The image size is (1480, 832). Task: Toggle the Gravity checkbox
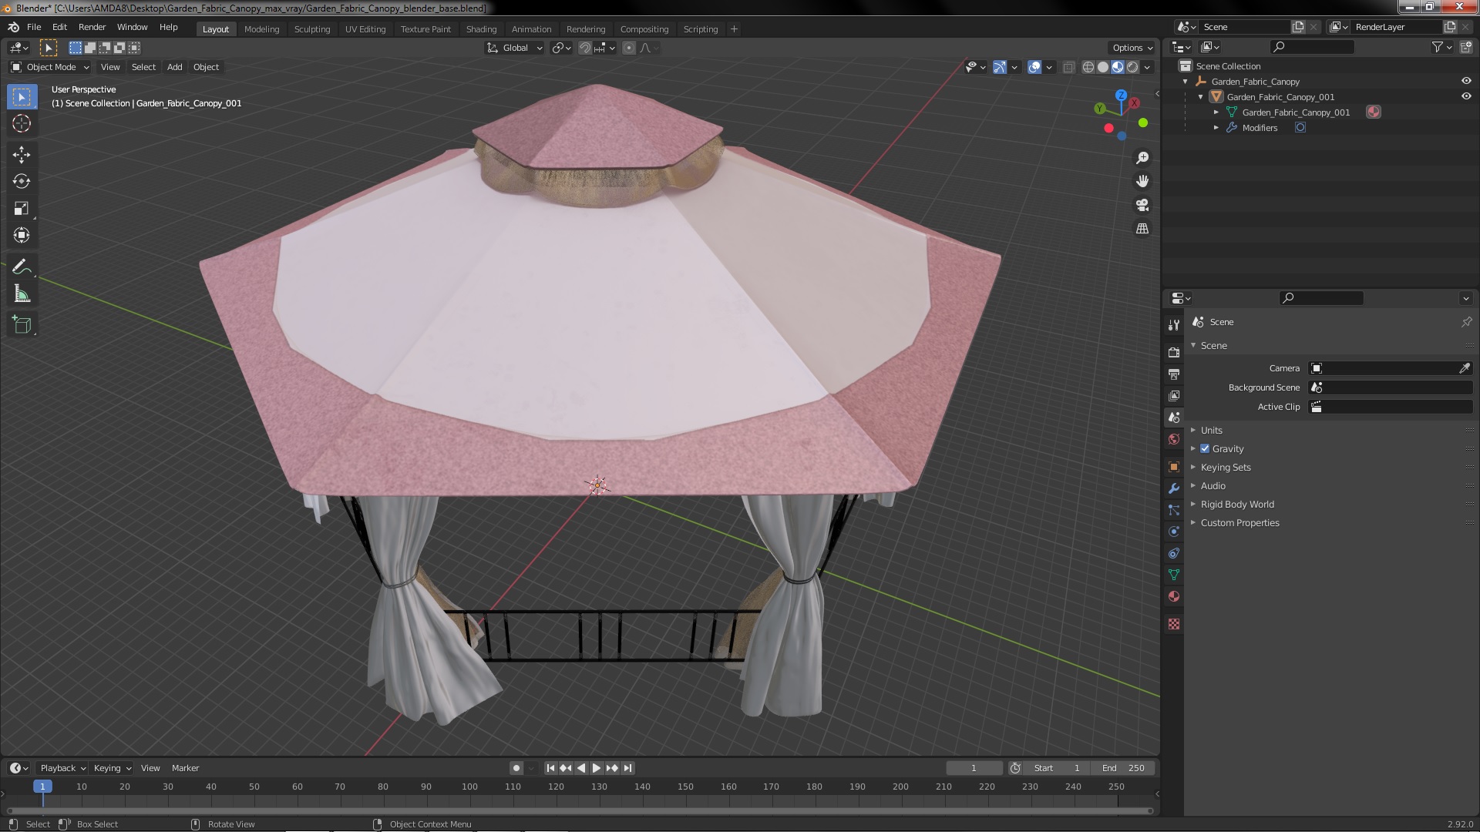(1205, 449)
